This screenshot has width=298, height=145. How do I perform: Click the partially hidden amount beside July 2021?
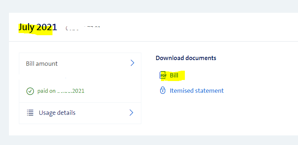[83, 27]
